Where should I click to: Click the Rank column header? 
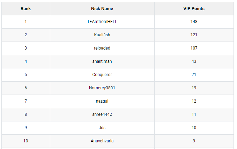pyautogui.click(x=26, y=9)
